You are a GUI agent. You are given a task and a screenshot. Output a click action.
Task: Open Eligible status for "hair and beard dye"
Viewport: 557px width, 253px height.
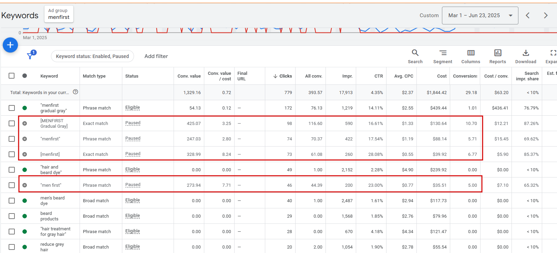[x=133, y=169]
